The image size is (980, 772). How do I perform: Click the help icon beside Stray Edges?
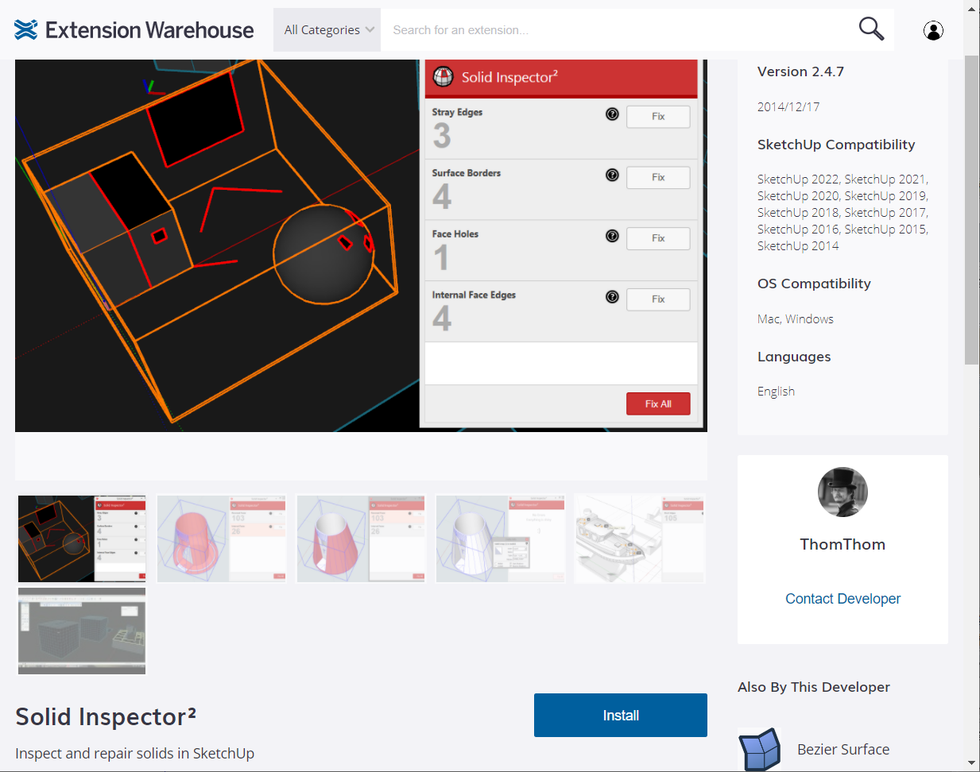pyautogui.click(x=612, y=114)
